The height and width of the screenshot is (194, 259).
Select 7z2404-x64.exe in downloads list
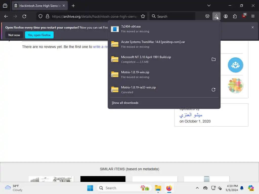point(164,29)
